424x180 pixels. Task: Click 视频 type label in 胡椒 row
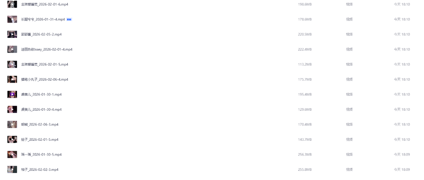pyautogui.click(x=349, y=124)
